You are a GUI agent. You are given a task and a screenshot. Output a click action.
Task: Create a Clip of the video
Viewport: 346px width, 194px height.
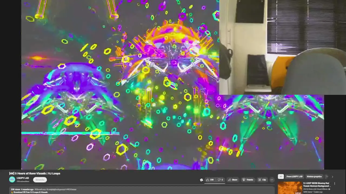(x=262, y=180)
